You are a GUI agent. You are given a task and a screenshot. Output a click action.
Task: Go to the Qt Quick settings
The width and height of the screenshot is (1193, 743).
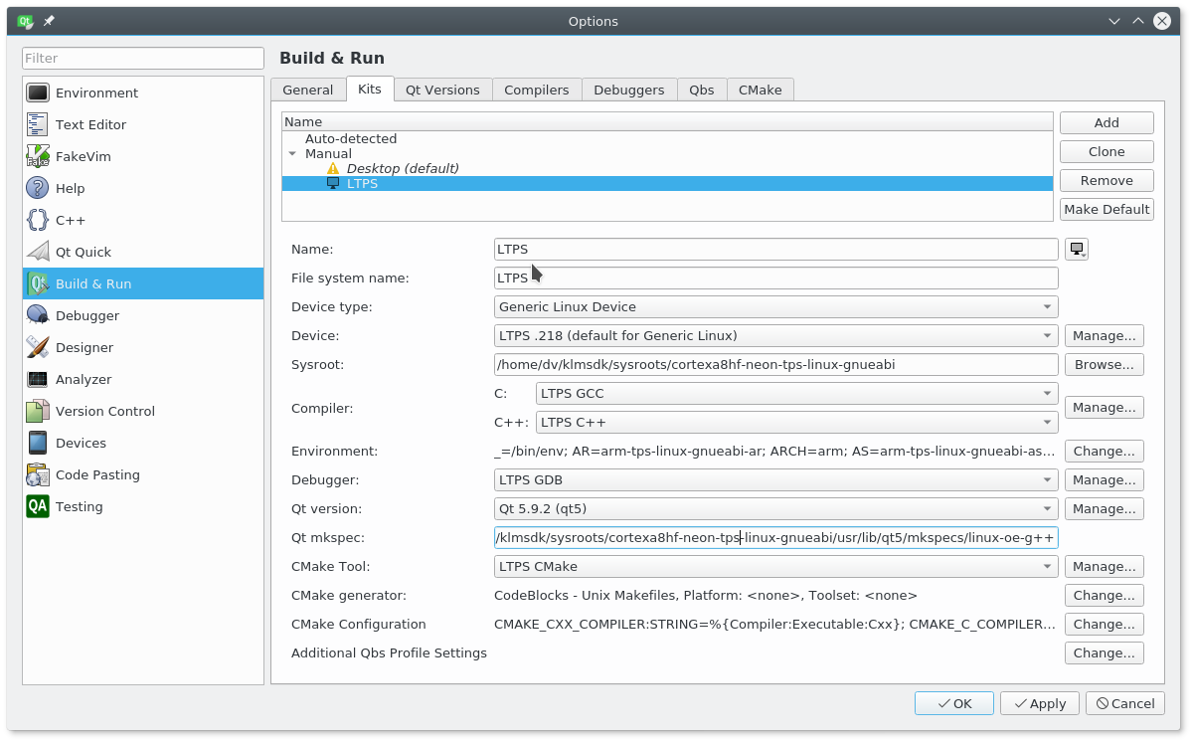click(83, 252)
